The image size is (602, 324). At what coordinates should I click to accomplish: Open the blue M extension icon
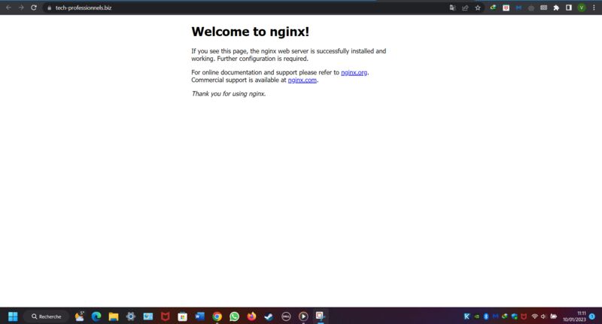[x=518, y=8]
